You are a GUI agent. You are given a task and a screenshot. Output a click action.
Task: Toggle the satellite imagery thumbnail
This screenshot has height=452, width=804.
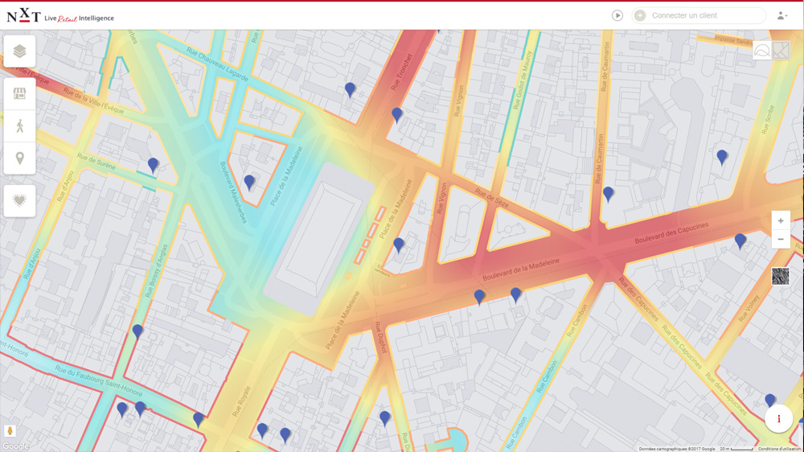780,277
